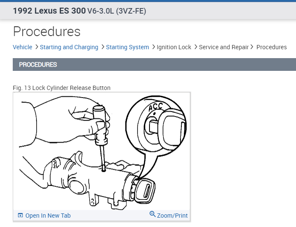Open the lock cylinder diagram image
This screenshot has height=227, width=296.
(x=101, y=151)
